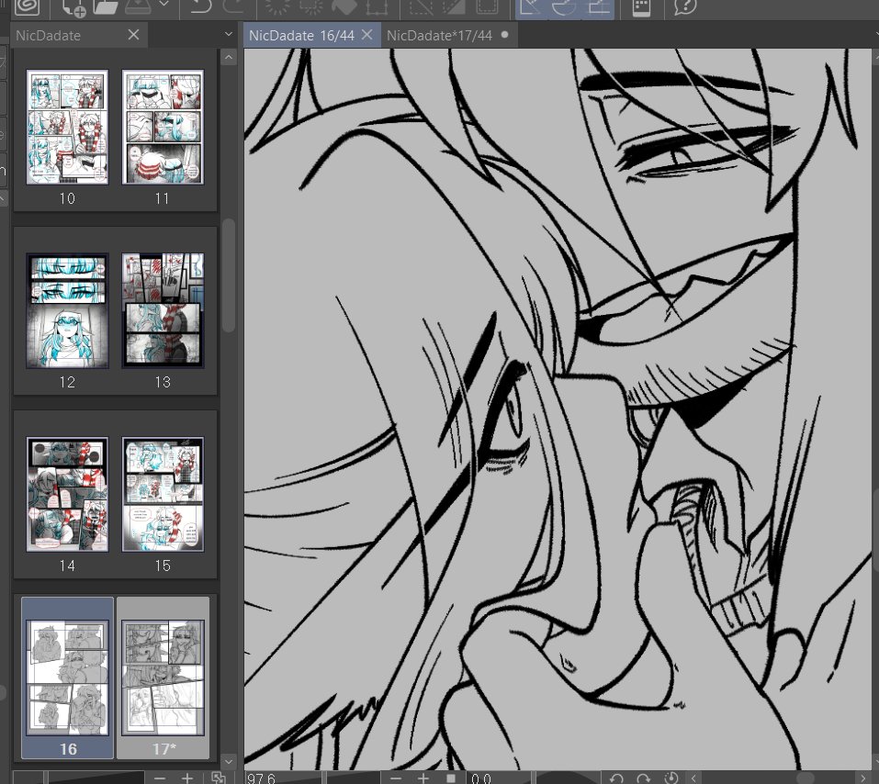
Task: Reset canvas rotation icon
Action: point(671,778)
